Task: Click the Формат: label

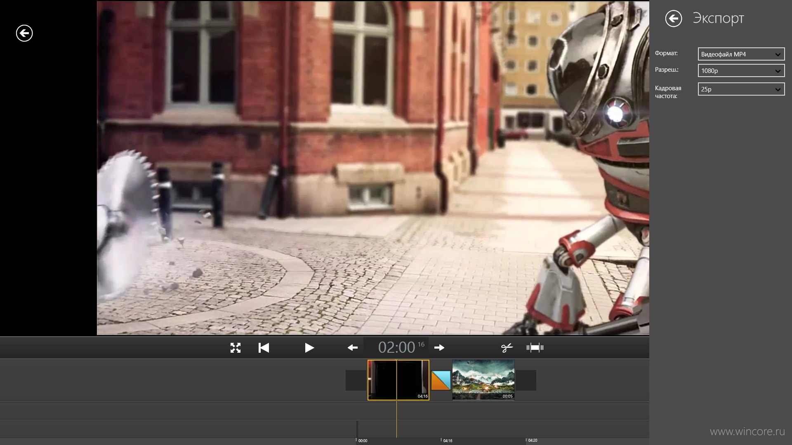Action: point(666,53)
